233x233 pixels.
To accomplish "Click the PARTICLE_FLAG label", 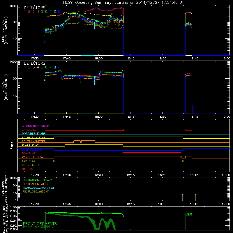I will pyautogui.click(x=33, y=157).
